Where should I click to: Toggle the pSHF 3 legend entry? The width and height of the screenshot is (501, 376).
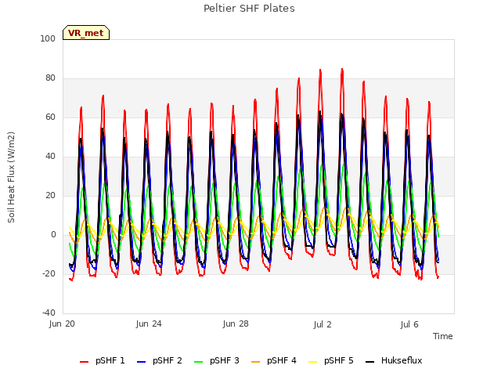(217, 360)
